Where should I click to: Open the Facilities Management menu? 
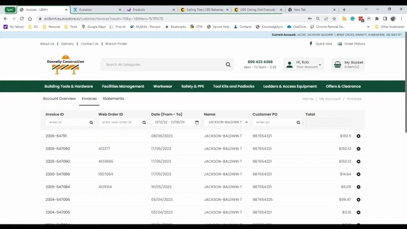[x=123, y=87]
